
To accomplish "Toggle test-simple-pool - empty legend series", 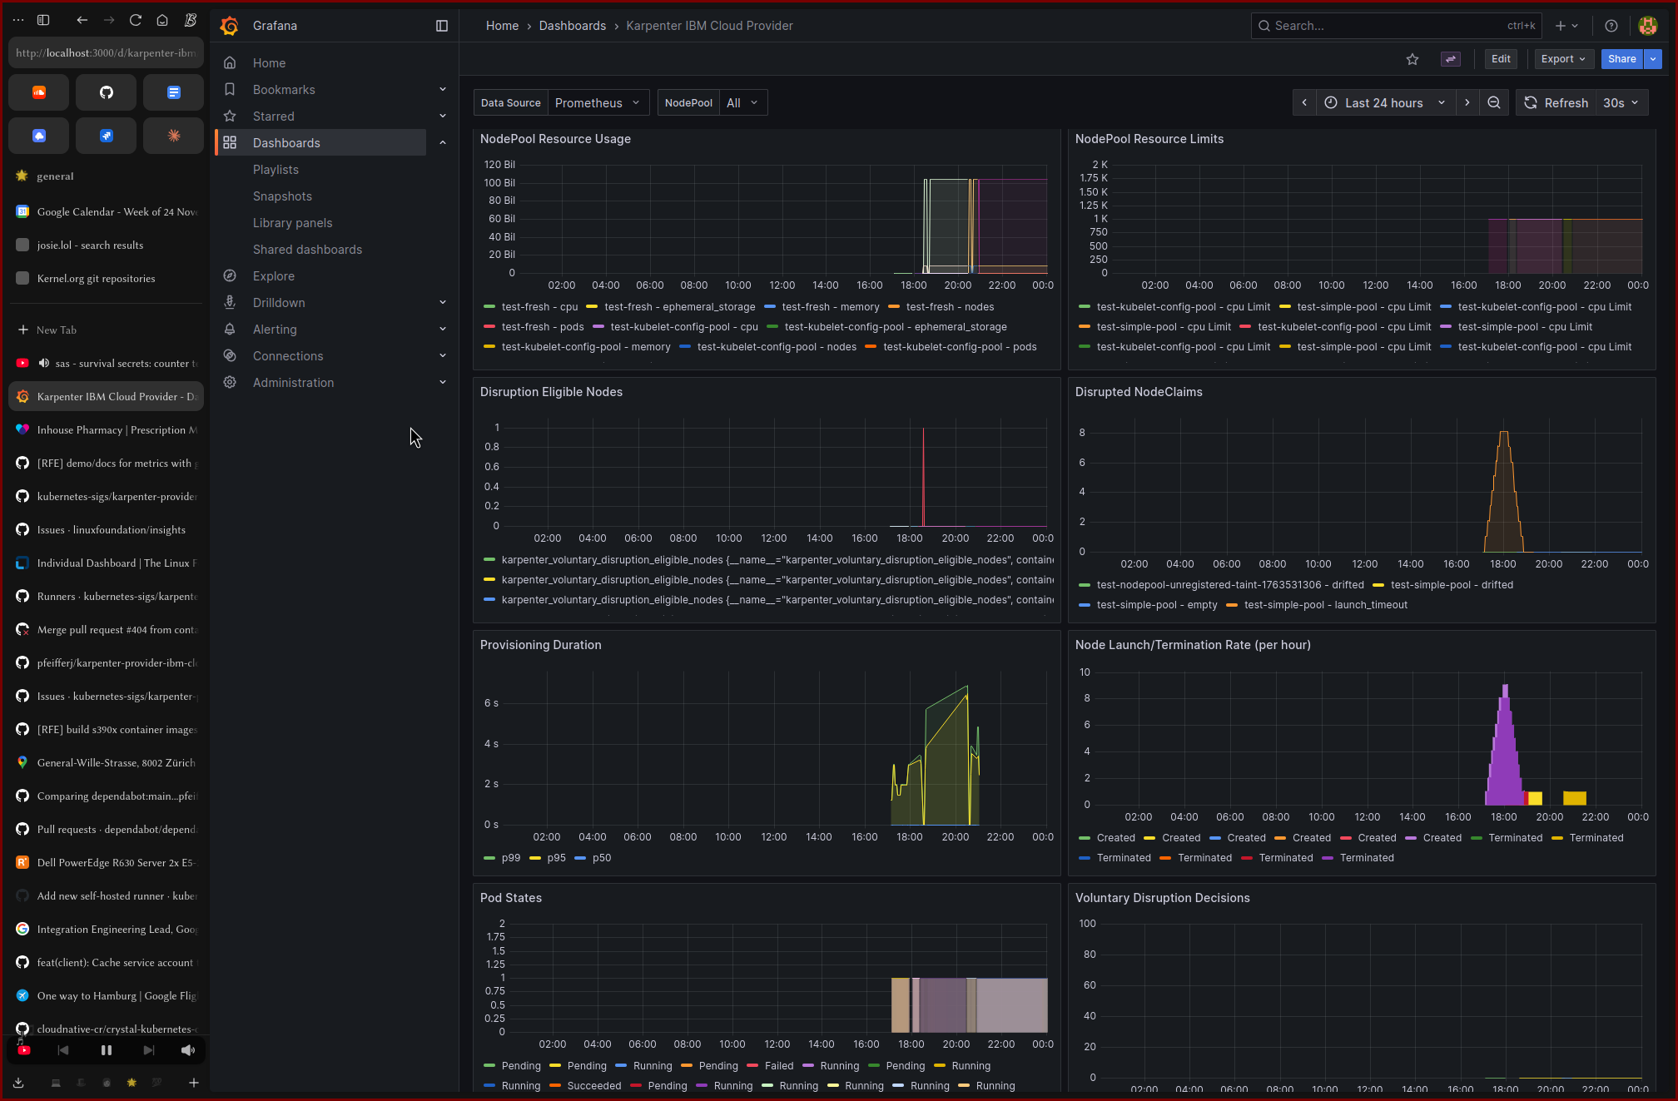I will pos(1156,605).
